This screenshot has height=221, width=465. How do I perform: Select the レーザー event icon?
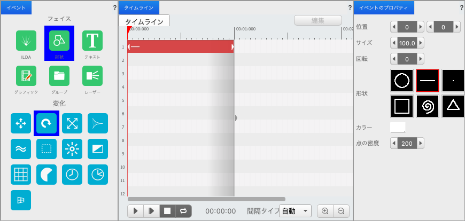pos(92,76)
